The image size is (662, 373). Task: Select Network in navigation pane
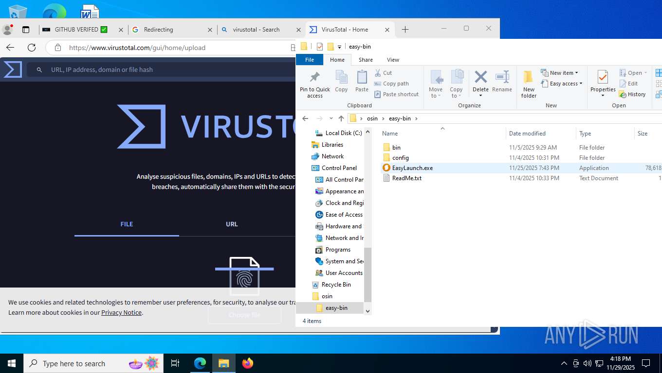pos(332,156)
